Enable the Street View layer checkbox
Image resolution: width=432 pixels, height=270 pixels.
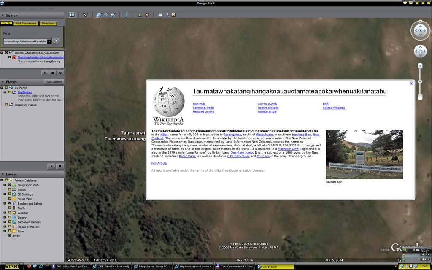10,199
